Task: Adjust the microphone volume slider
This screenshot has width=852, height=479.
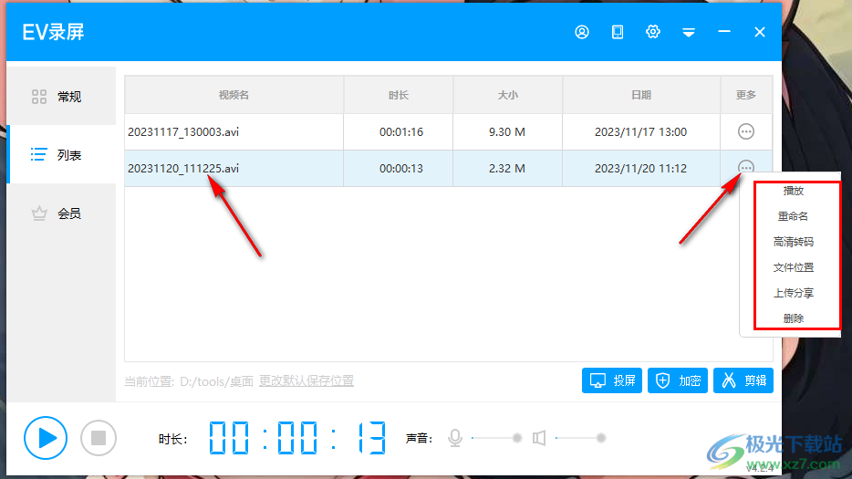Action: 497,438
